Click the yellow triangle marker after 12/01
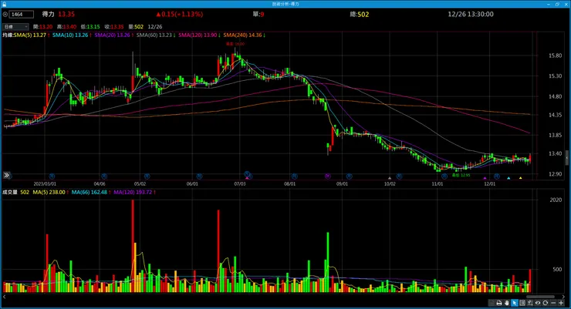This screenshot has height=309, width=571. (520, 178)
